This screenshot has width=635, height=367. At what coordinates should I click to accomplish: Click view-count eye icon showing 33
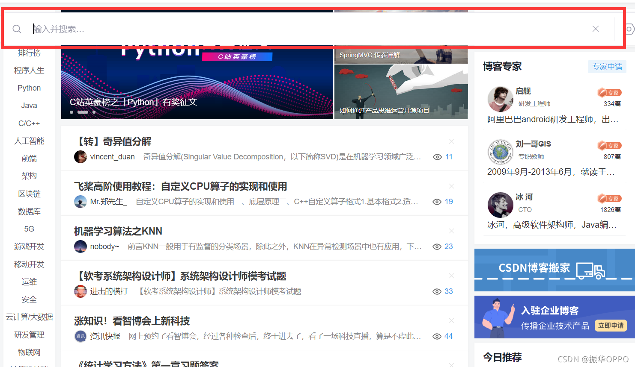pyautogui.click(x=437, y=291)
